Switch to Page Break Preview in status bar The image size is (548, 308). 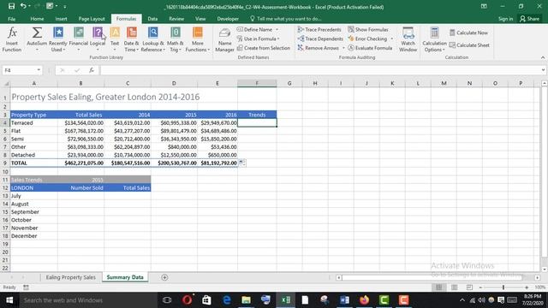(x=469, y=287)
